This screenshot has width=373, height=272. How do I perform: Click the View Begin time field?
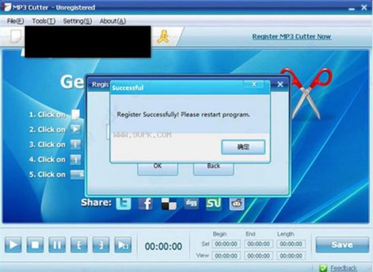point(226,256)
